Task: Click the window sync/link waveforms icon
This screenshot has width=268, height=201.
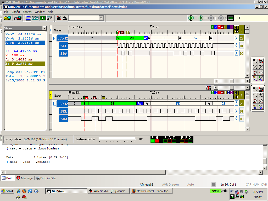Action: click(x=208, y=87)
